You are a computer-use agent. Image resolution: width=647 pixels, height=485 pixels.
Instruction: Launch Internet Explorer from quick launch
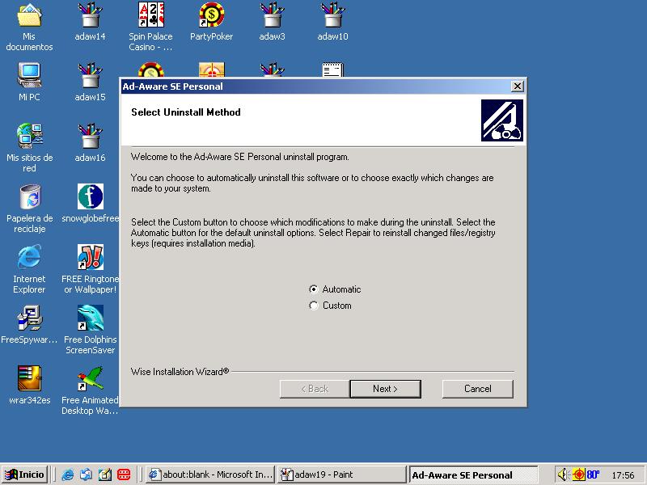pyautogui.click(x=67, y=474)
